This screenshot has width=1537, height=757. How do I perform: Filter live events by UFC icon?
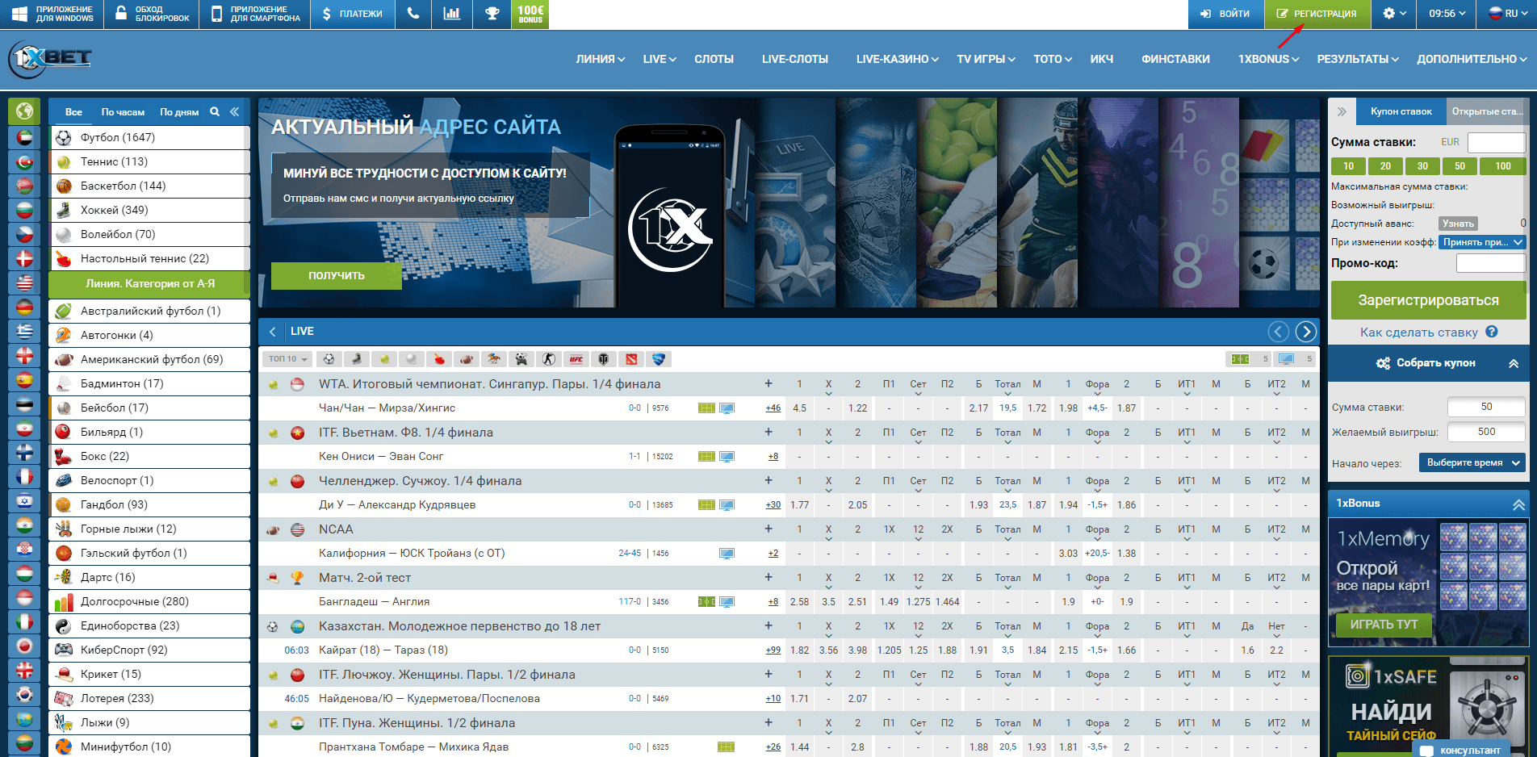click(x=576, y=359)
